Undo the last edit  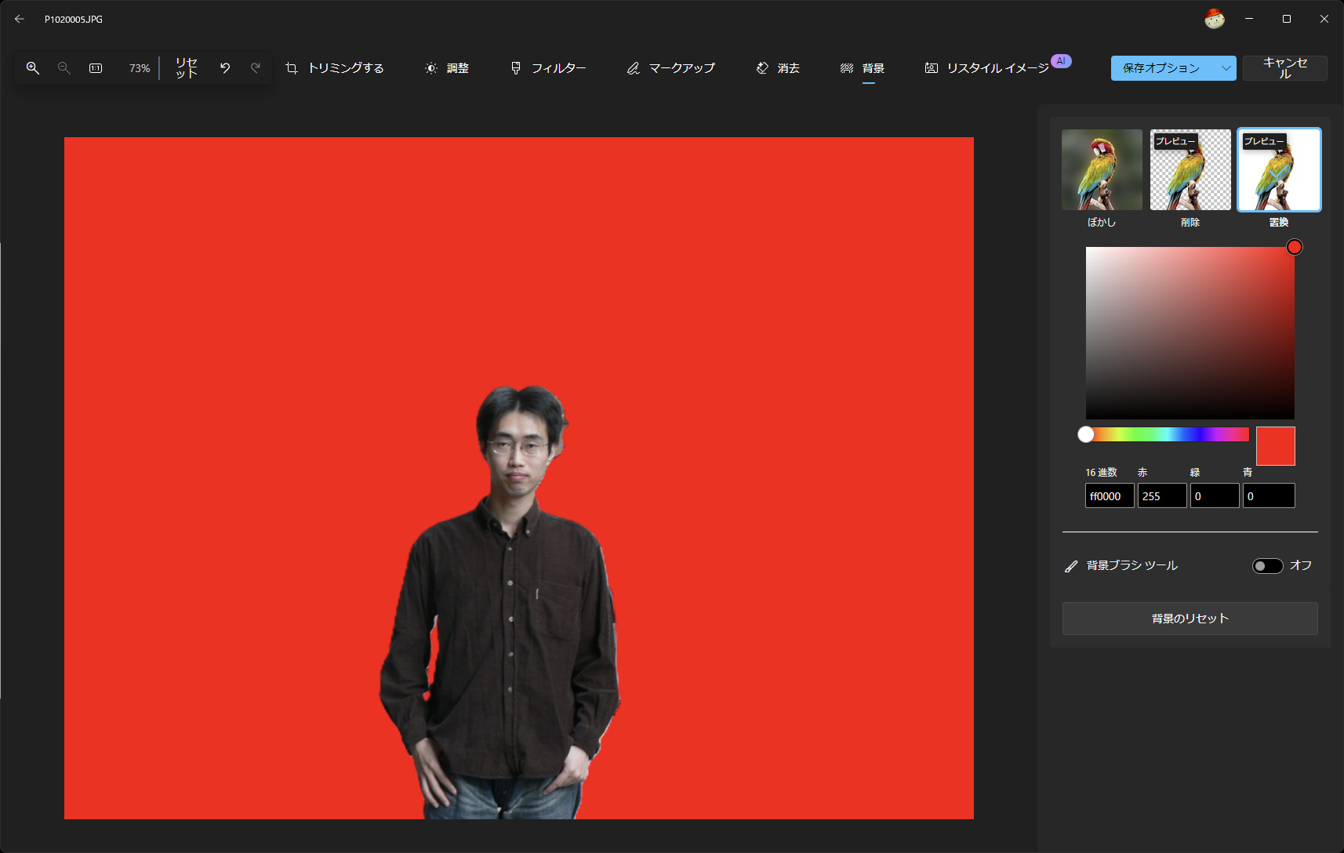pyautogui.click(x=225, y=68)
